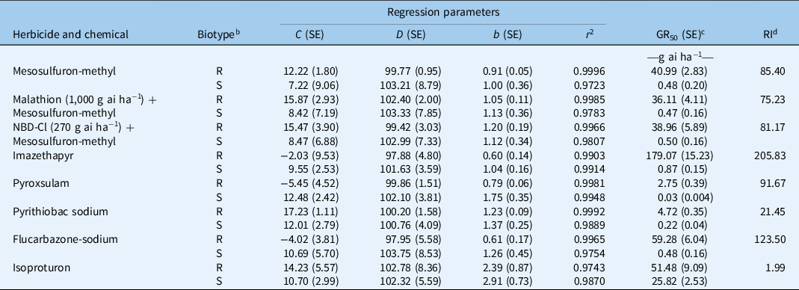Select the Biotype column header
Screen dimensions: 799x290
click(x=218, y=34)
